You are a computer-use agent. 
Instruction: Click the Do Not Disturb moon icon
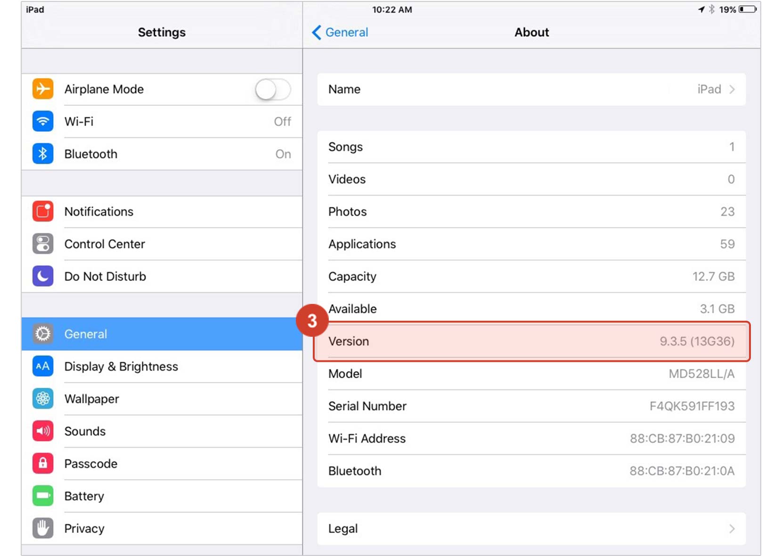[x=43, y=276]
